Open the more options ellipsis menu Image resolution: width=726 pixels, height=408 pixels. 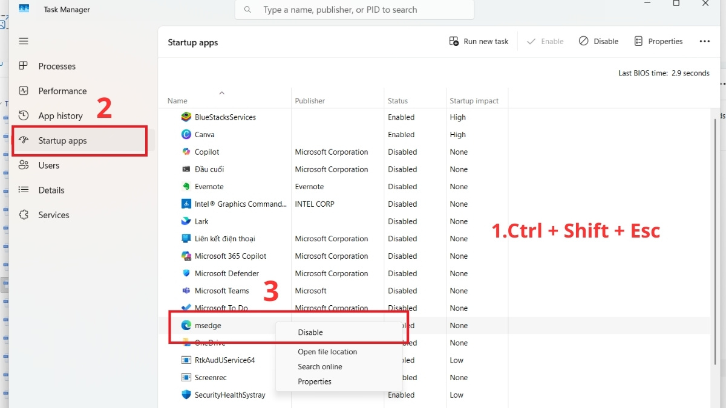[x=704, y=41]
